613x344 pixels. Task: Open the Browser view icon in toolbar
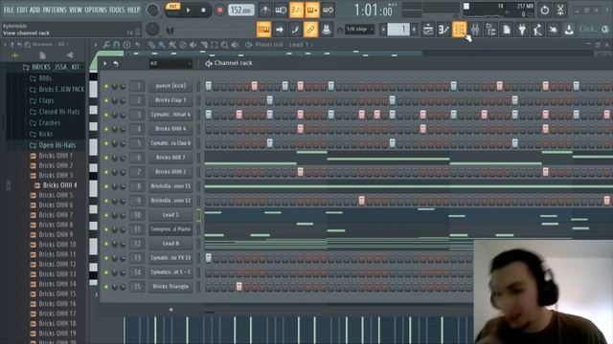(x=490, y=30)
